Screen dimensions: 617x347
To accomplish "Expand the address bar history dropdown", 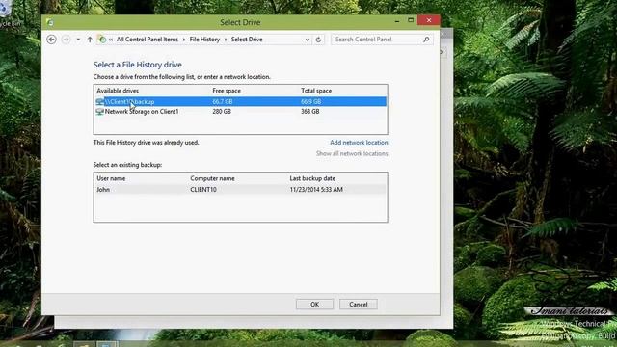I will [x=307, y=40].
